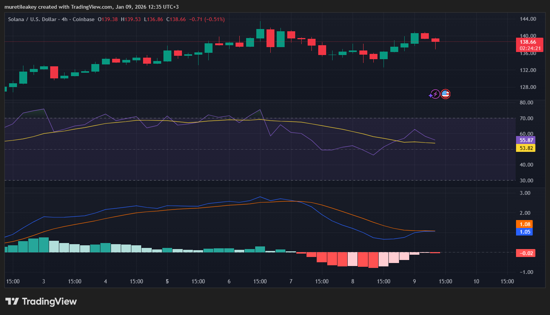Click the red 138.66 current price label

(528, 42)
